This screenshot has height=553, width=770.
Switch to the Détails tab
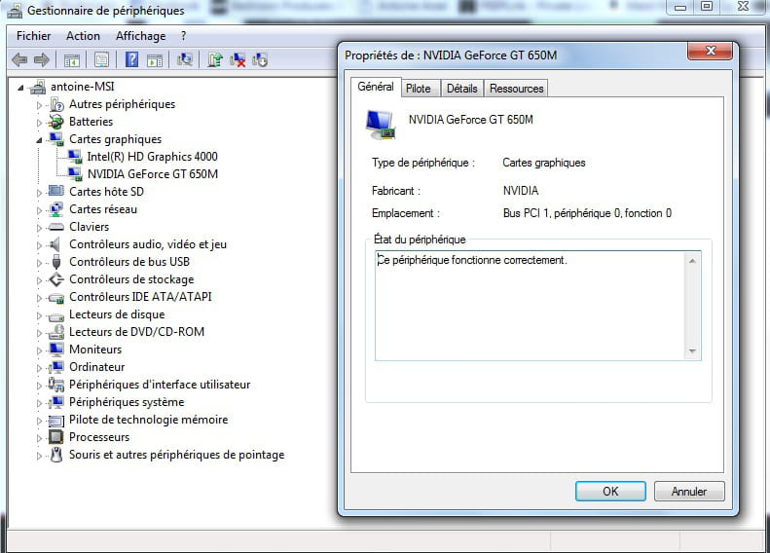(x=461, y=89)
